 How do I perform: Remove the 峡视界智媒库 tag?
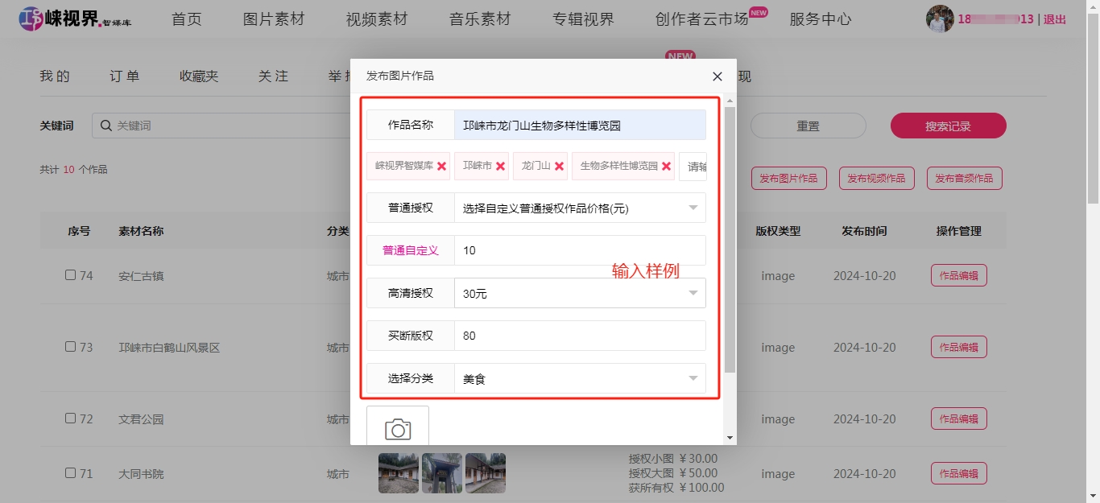441,167
